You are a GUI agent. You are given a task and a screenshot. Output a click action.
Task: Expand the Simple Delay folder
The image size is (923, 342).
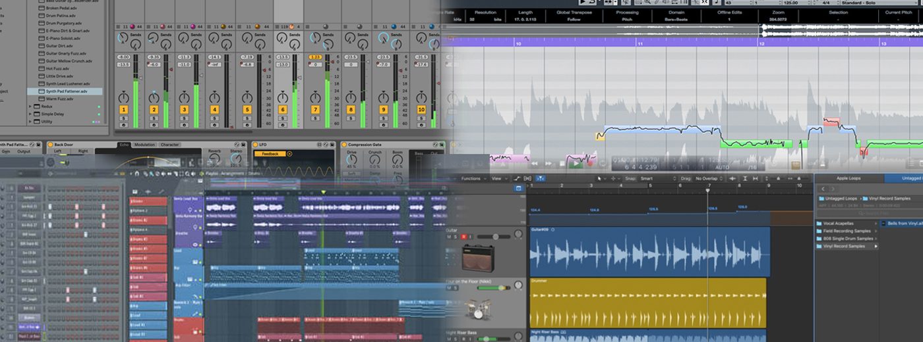[30, 114]
